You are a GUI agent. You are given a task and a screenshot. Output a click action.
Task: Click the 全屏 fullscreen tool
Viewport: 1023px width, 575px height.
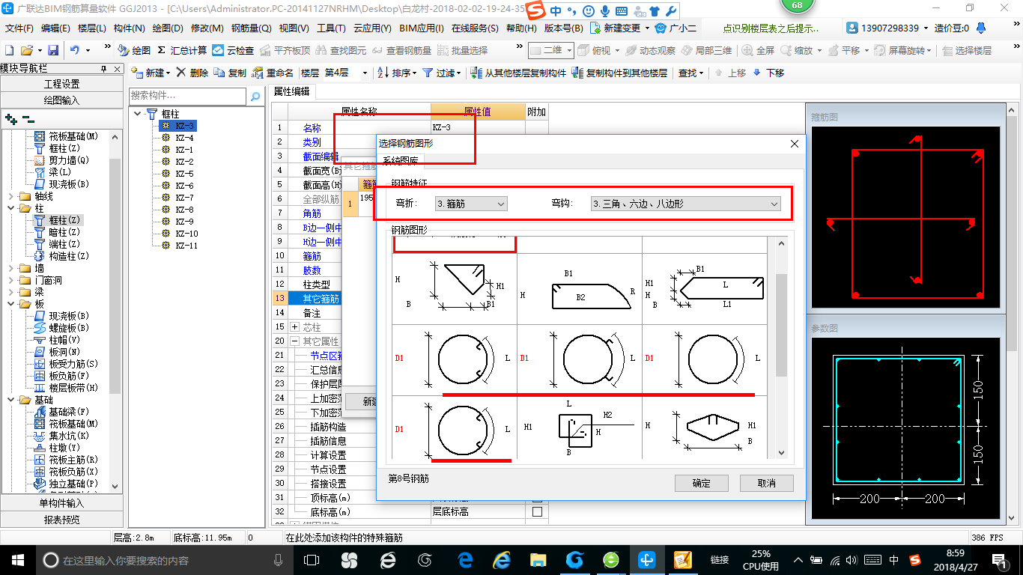(x=758, y=50)
